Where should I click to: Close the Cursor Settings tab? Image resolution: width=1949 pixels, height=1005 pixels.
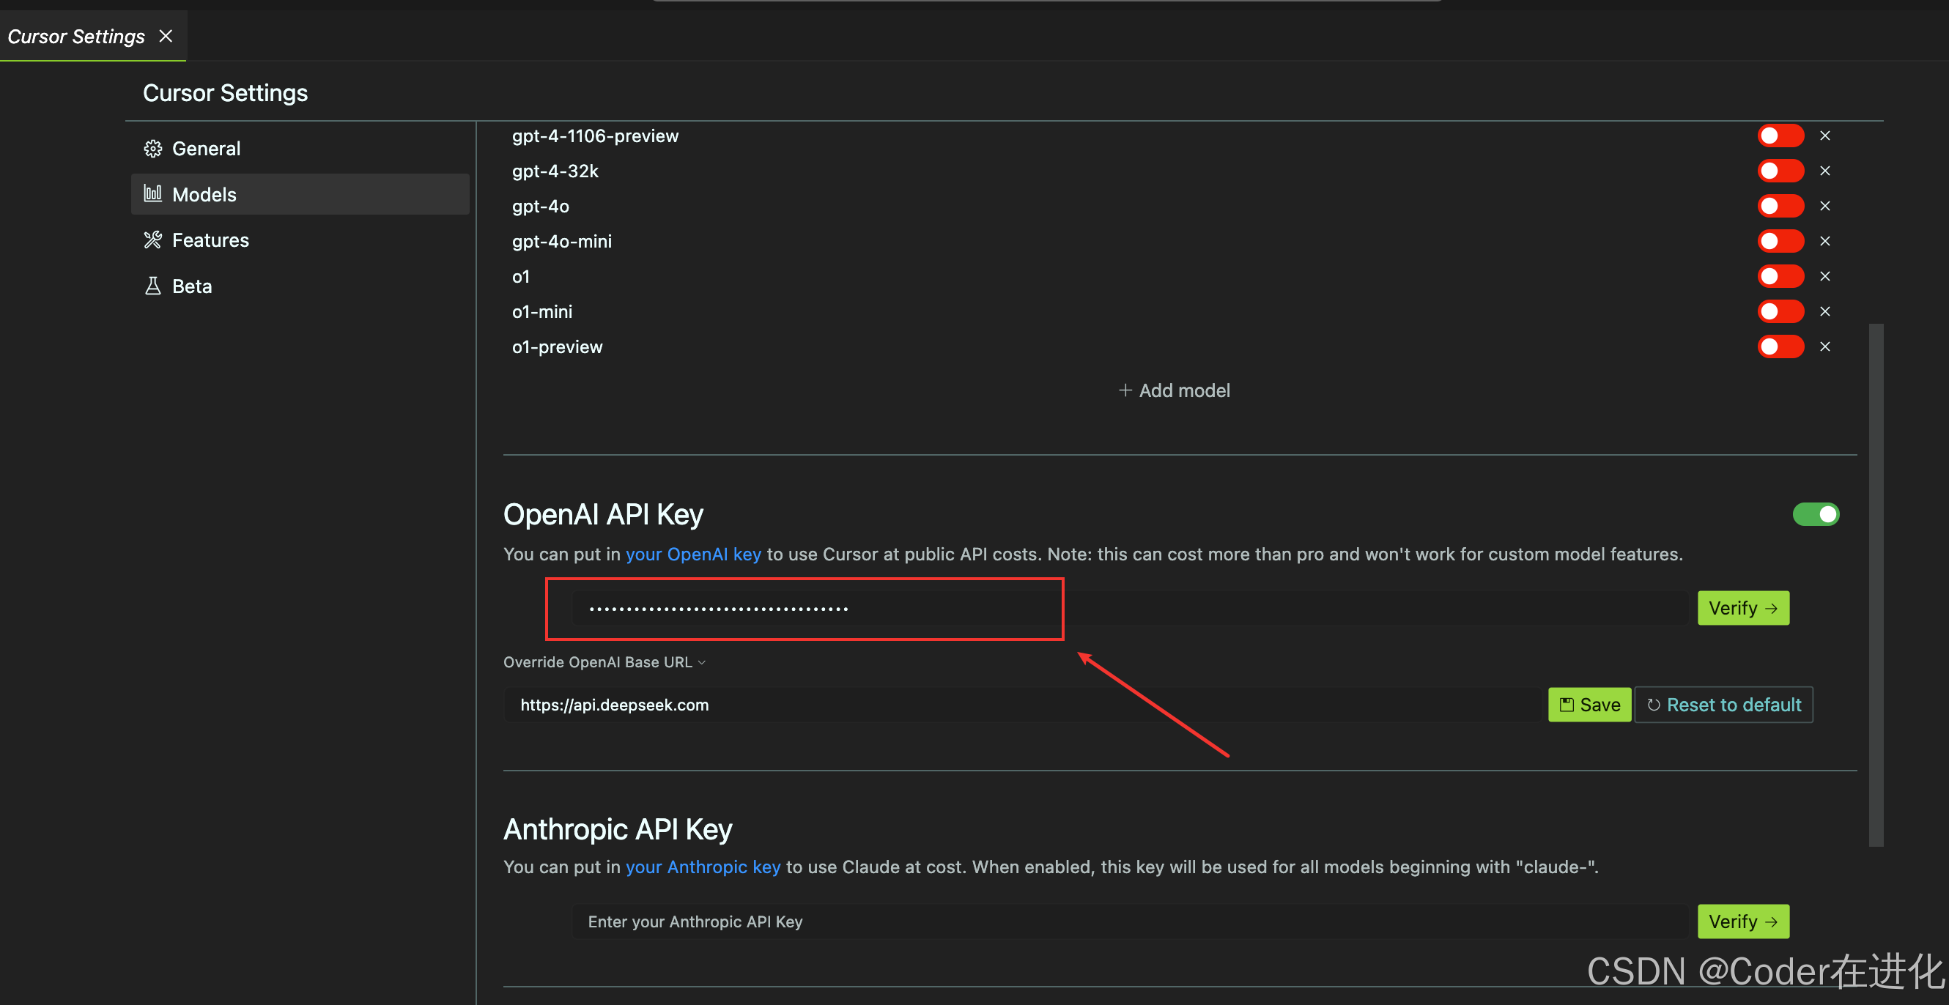[x=166, y=37]
